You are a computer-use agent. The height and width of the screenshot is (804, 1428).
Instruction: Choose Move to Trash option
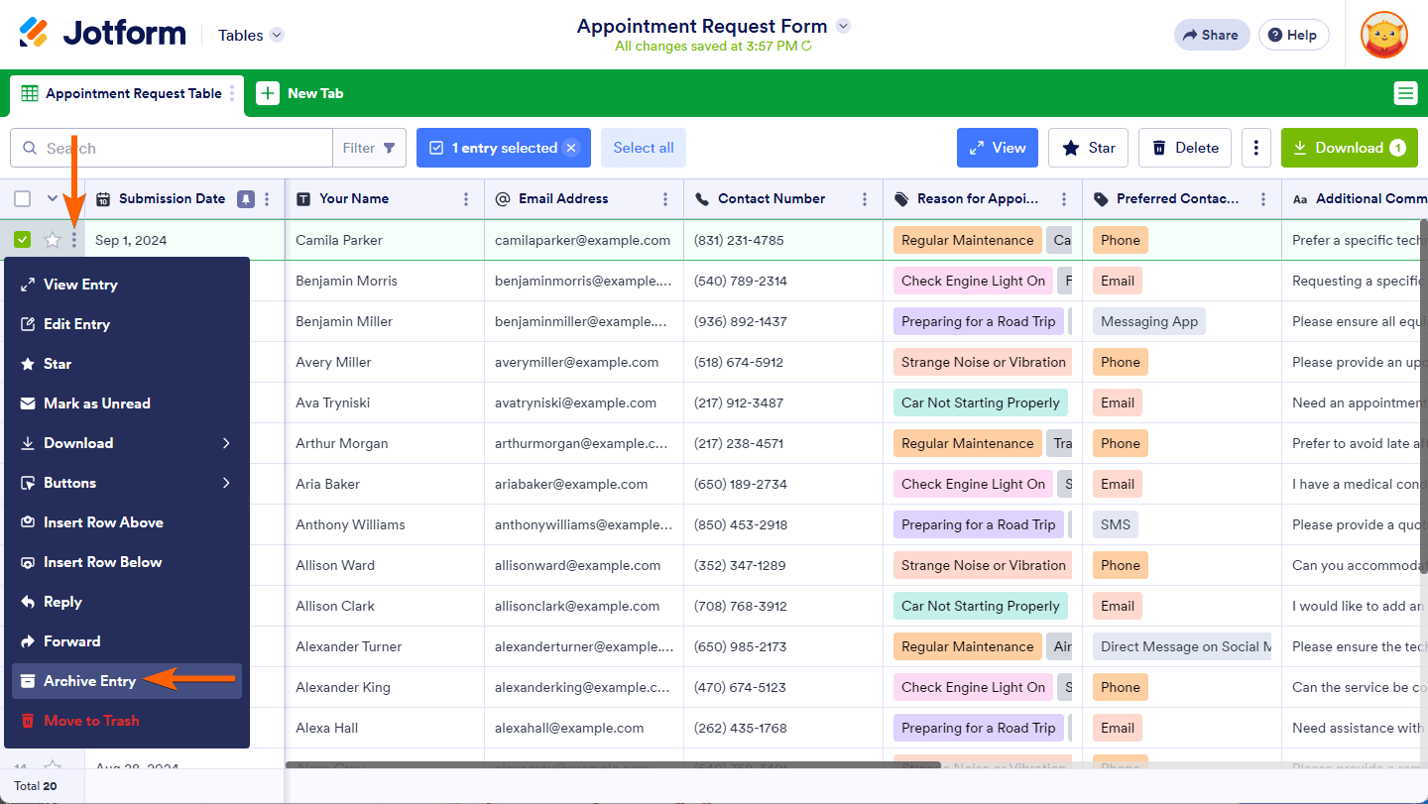point(91,721)
